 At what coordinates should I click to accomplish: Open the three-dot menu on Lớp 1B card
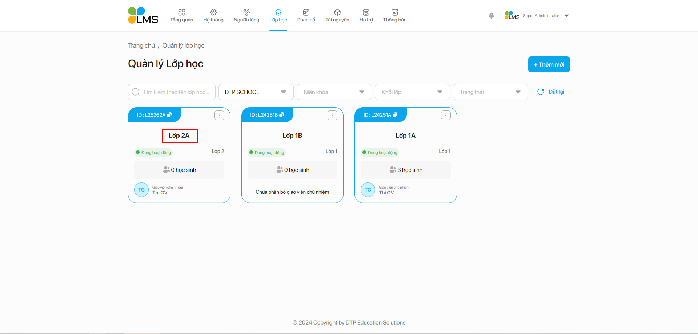(332, 116)
